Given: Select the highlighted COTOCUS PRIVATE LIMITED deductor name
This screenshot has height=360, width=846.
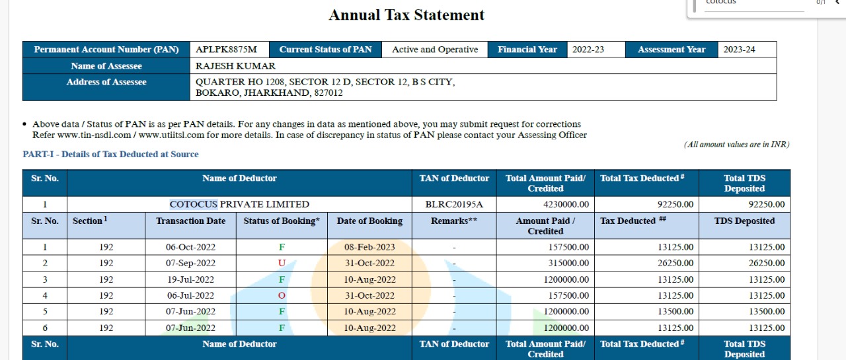Looking at the screenshot, I should (239, 204).
